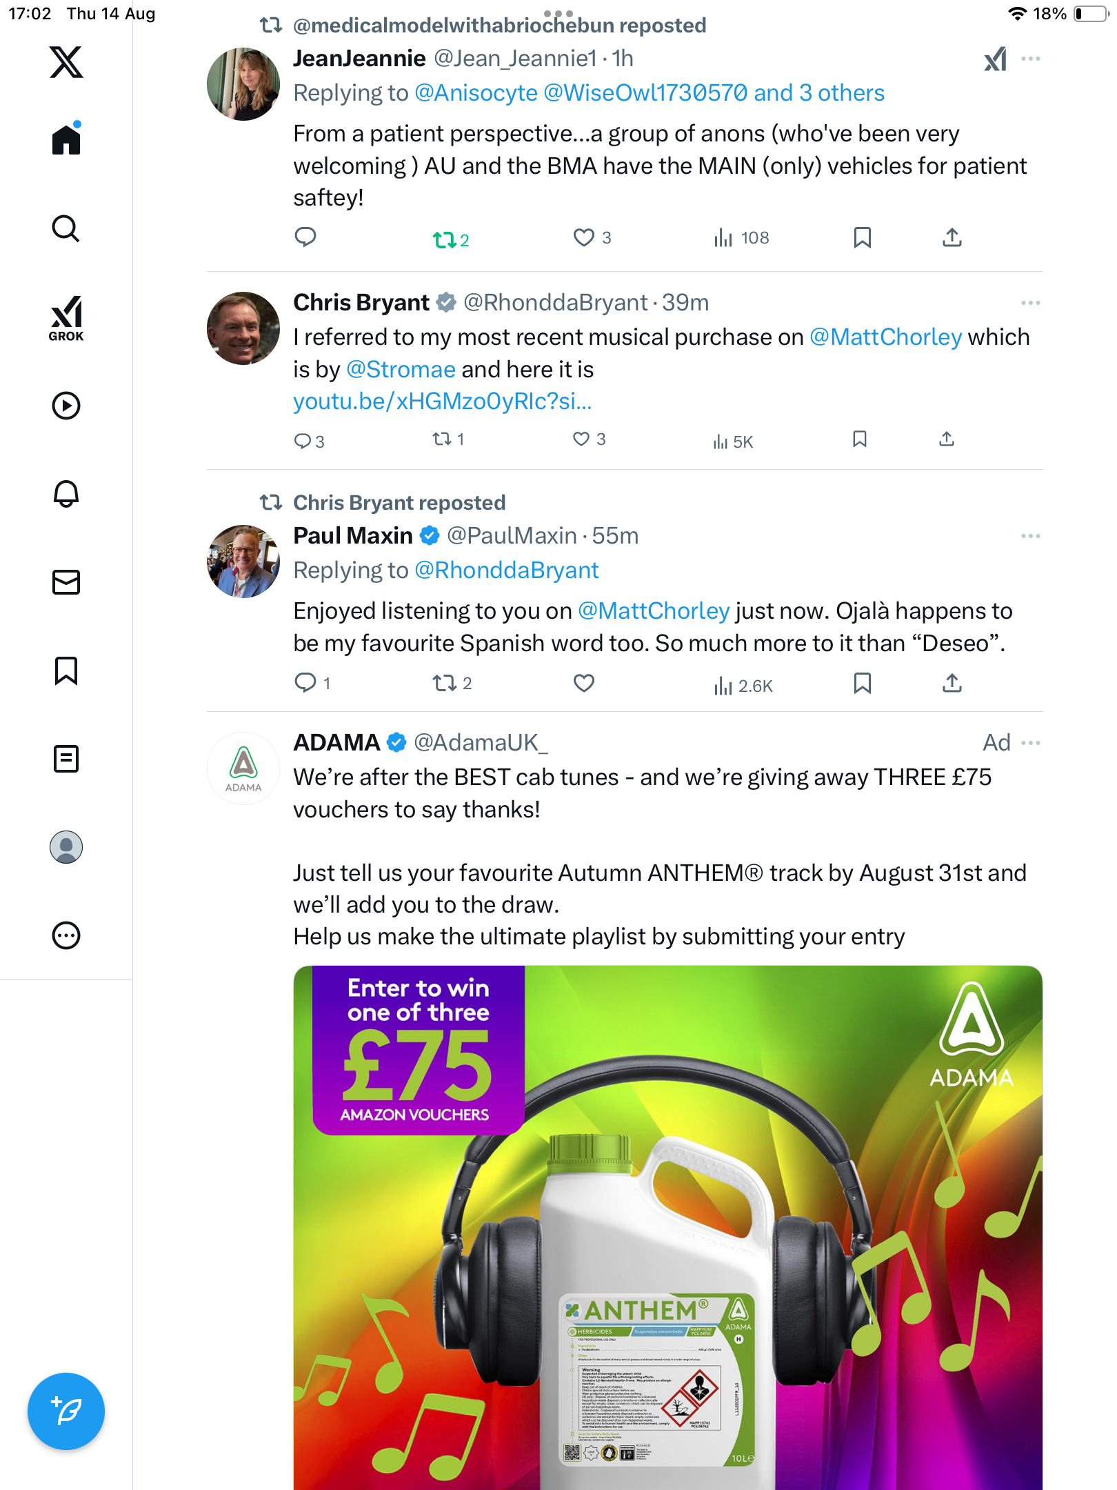Share JeanJeannie's post
The width and height of the screenshot is (1117, 1490).
point(952,238)
